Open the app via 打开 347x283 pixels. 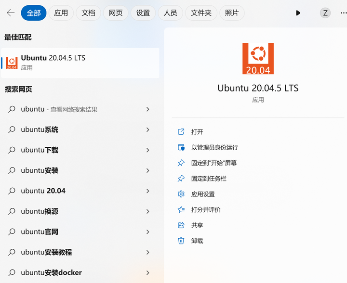pyautogui.click(x=197, y=132)
